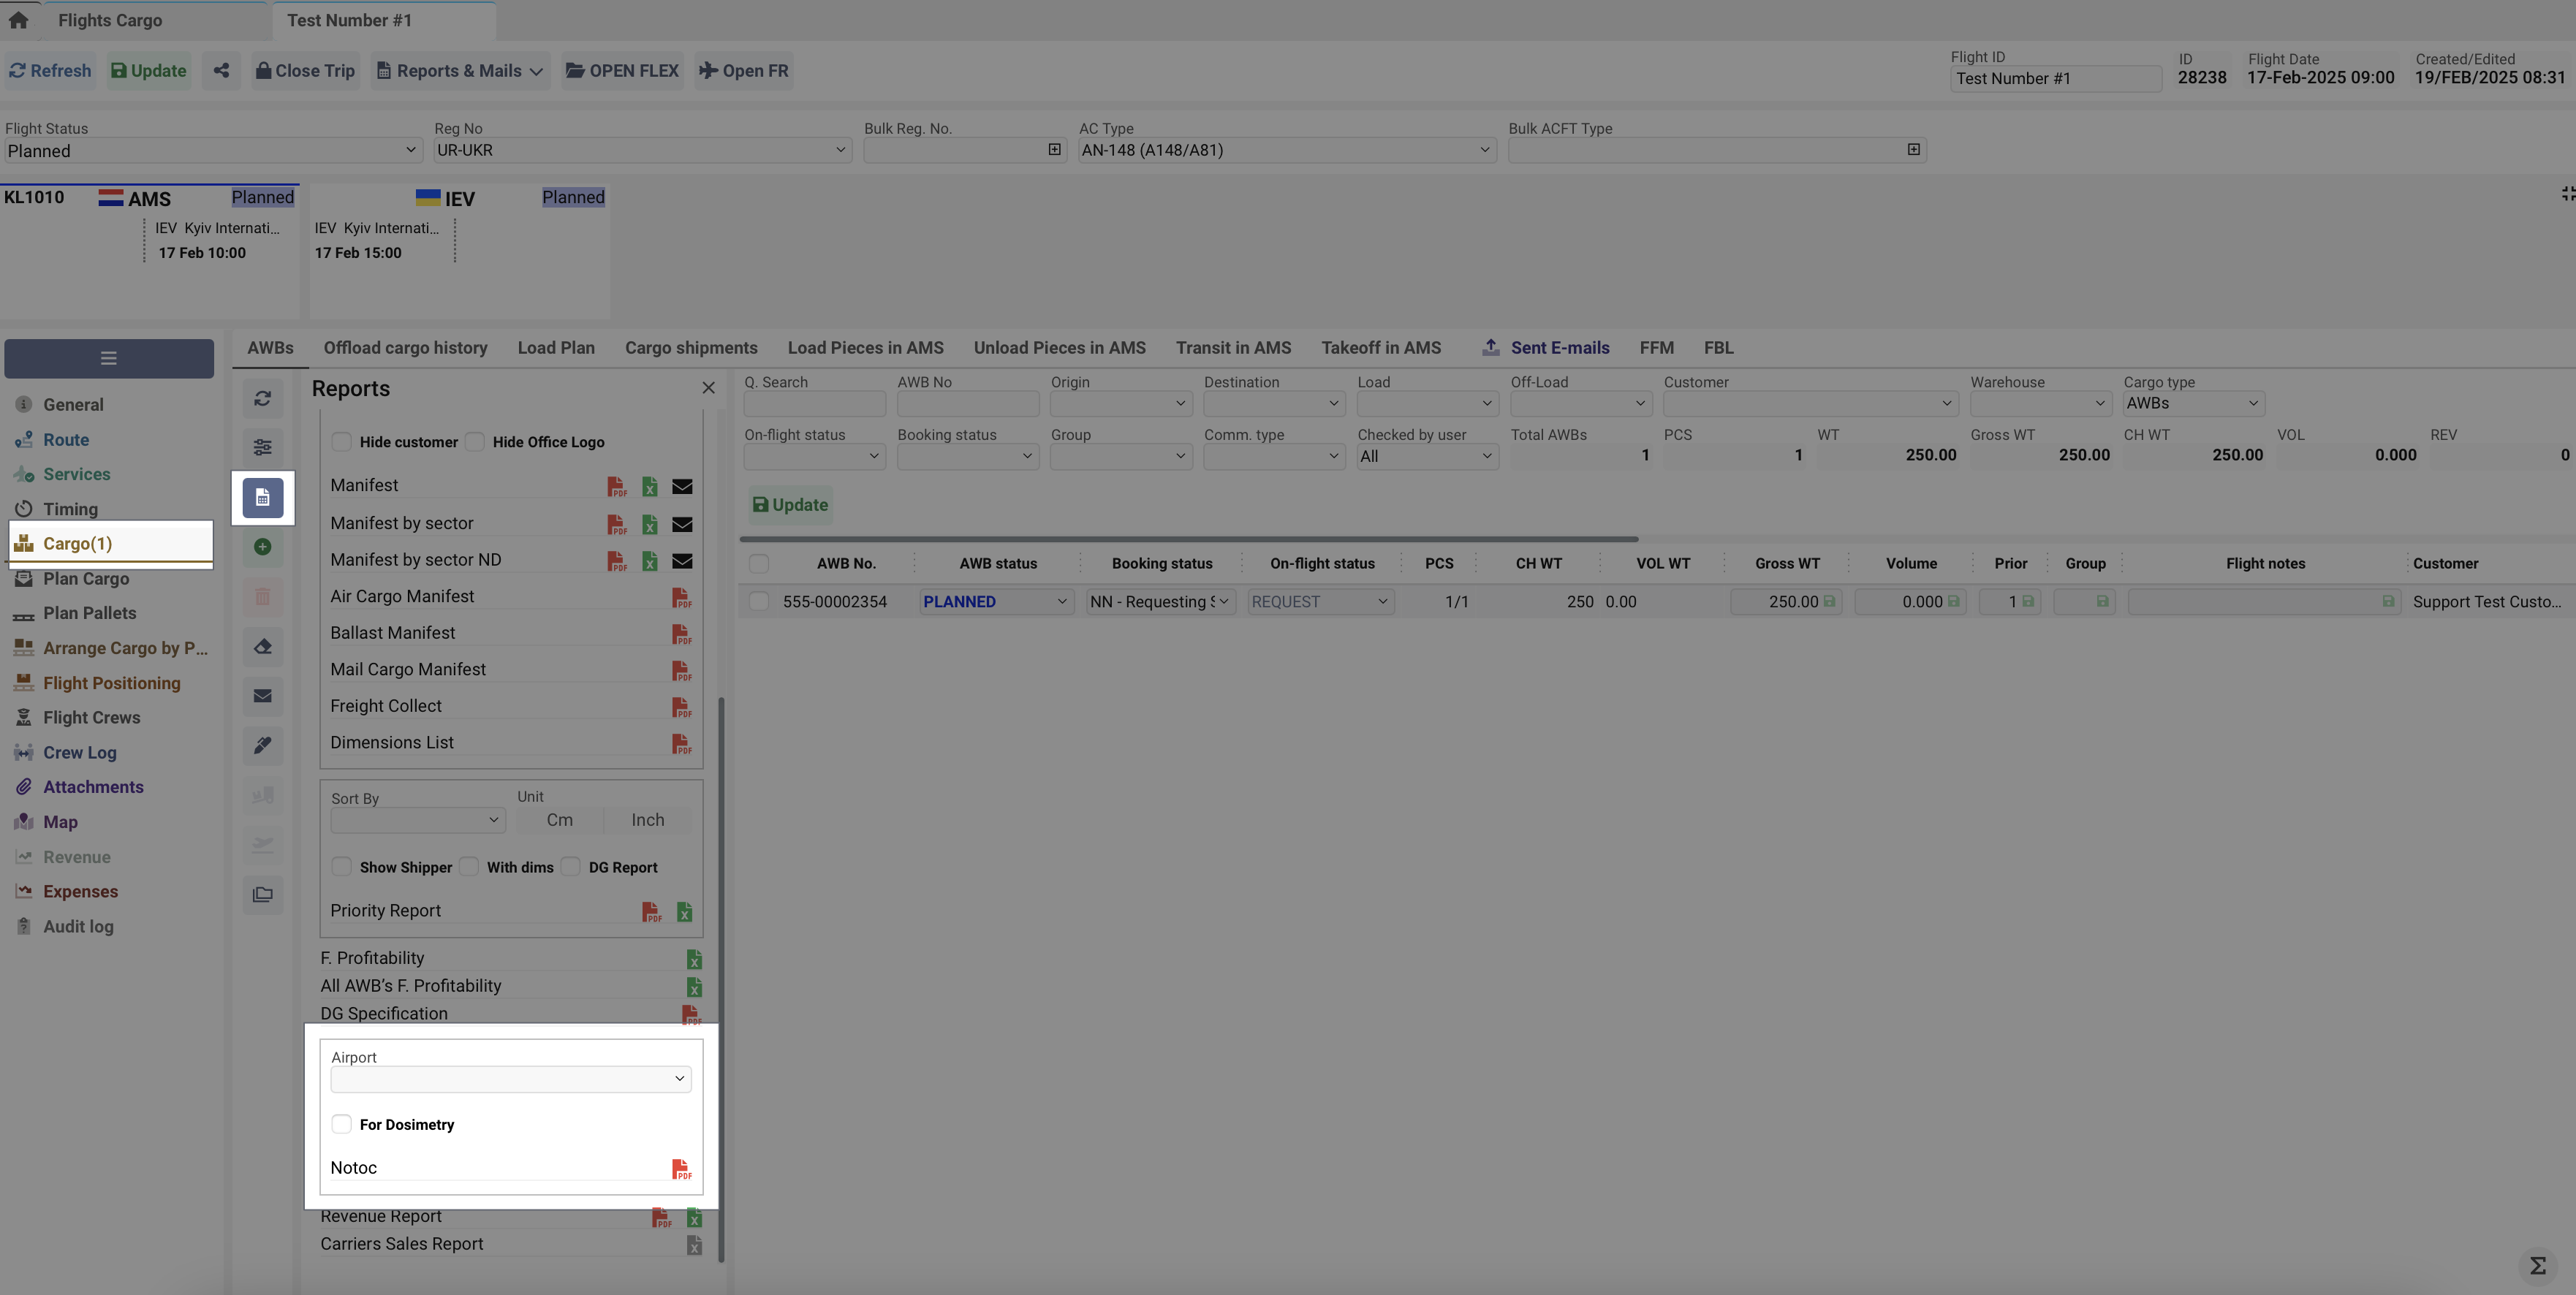The height and width of the screenshot is (1295, 2576).
Task: Open Ballast Manifest PDF
Action: [x=681, y=634]
